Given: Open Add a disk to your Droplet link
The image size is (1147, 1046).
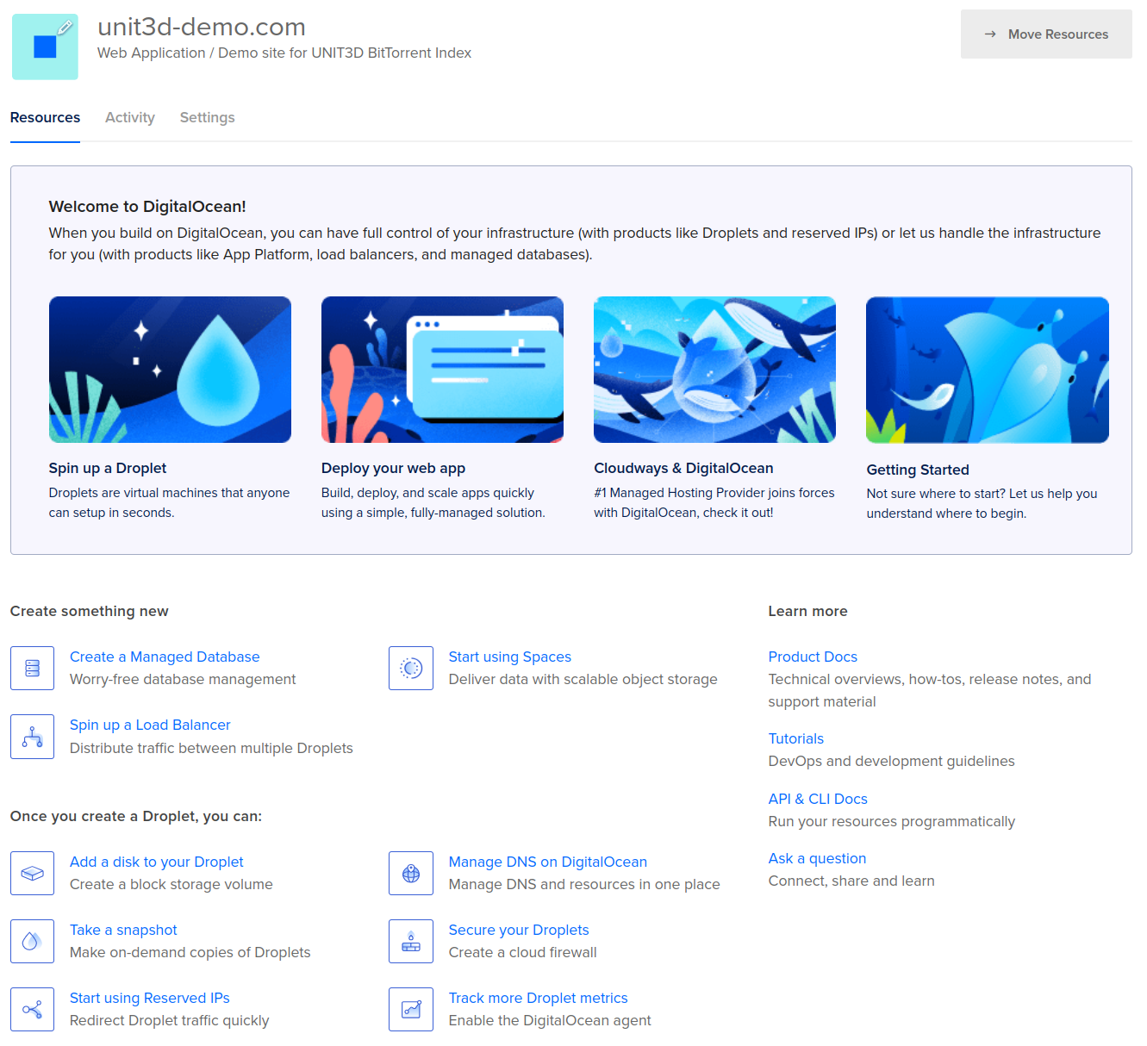Looking at the screenshot, I should [157, 862].
